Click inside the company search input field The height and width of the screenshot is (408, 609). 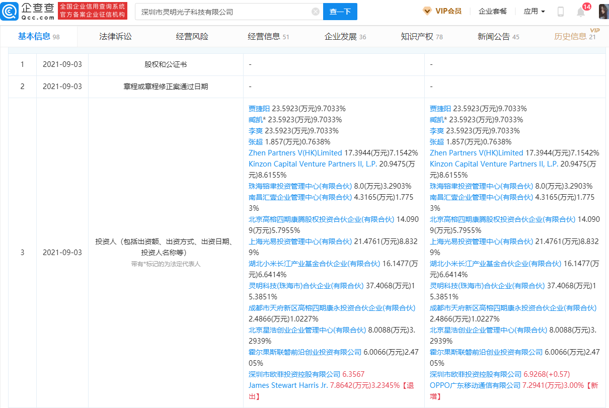tap(216, 12)
